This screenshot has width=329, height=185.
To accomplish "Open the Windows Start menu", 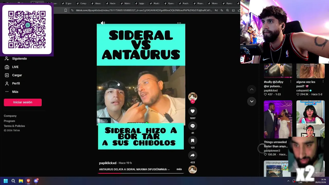I will 6,181.
